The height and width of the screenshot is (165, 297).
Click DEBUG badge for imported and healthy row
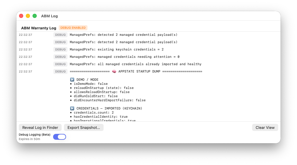tap(60, 64)
